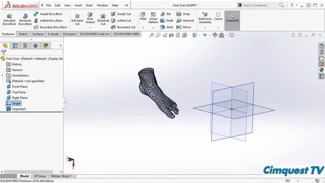Open the Window menu
Image resolution: width=325 pixels, height=183 pixels.
pyautogui.click(x=103, y=6)
